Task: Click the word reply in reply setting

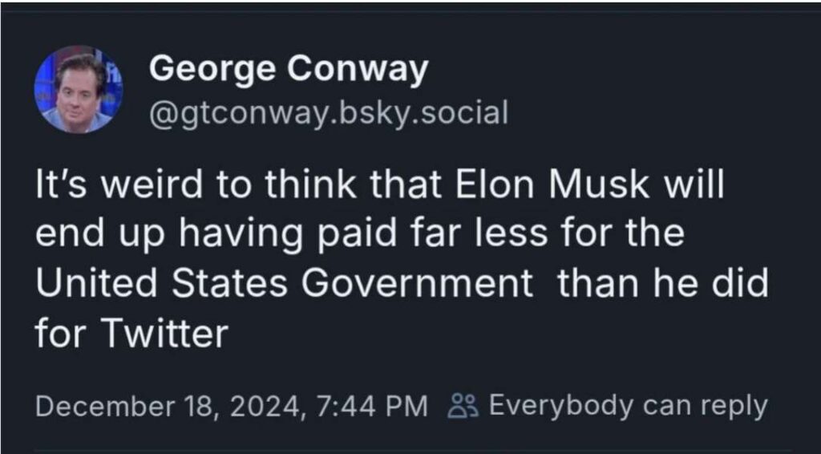Action: click(735, 405)
